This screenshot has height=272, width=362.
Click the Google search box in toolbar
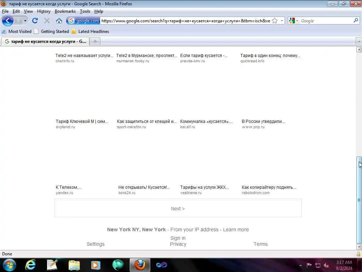(326, 21)
